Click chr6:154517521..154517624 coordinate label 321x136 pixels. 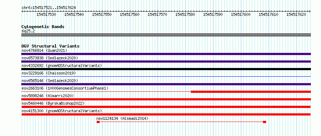[x=49, y=8]
